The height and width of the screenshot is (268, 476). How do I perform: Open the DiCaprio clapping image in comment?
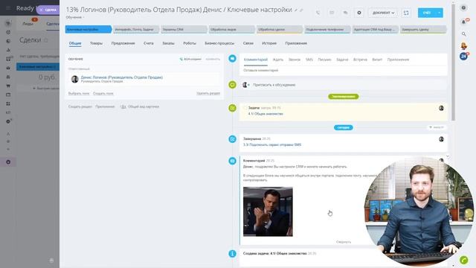pos(268,211)
